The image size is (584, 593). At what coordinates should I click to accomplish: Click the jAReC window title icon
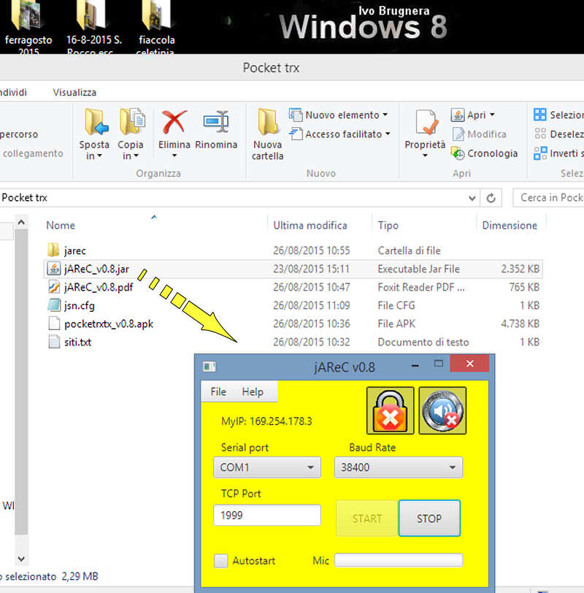210,367
